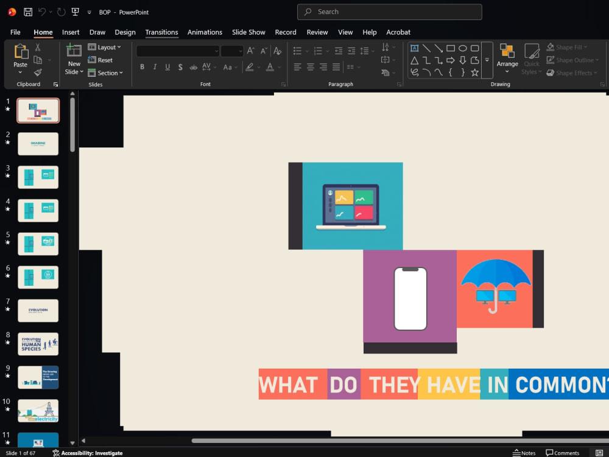
Task: Open Accessibility Investigate status item
Action: (x=88, y=453)
